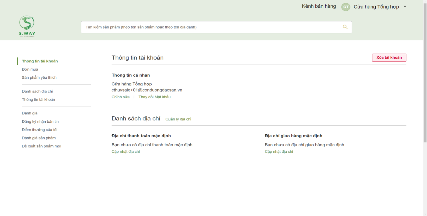
Task: Select Đánh giá in the sidebar
Action: (x=30, y=113)
